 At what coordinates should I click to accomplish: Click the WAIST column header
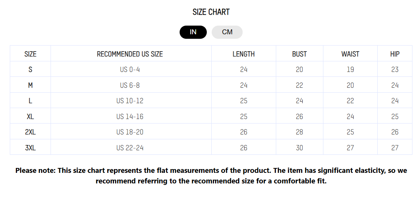(350, 54)
